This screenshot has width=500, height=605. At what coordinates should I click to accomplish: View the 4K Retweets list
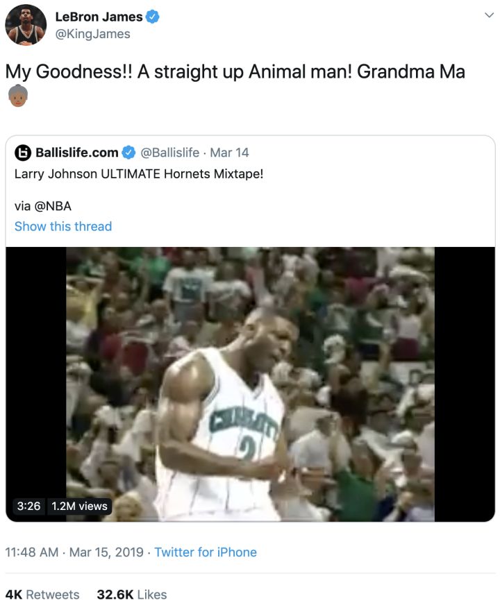click(x=42, y=595)
